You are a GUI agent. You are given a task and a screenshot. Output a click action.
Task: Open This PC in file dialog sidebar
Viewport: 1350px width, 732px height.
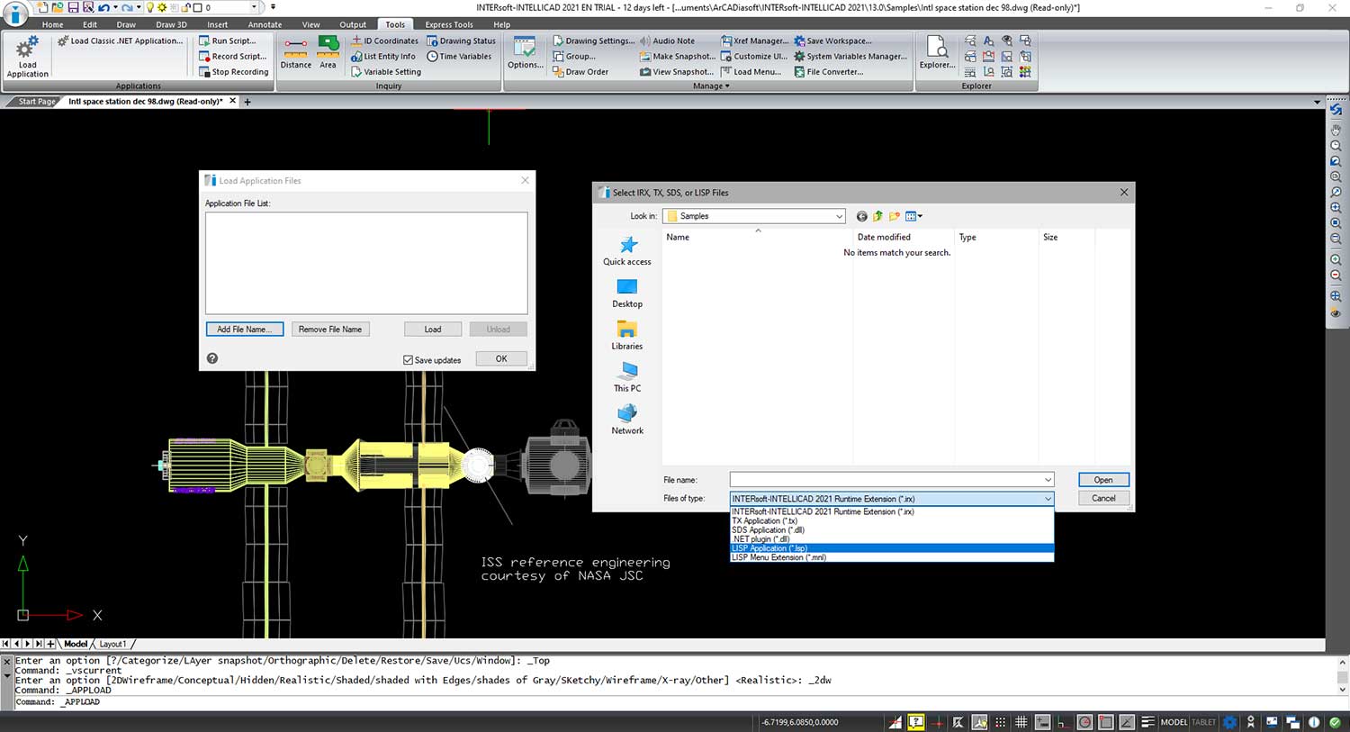pos(627,377)
